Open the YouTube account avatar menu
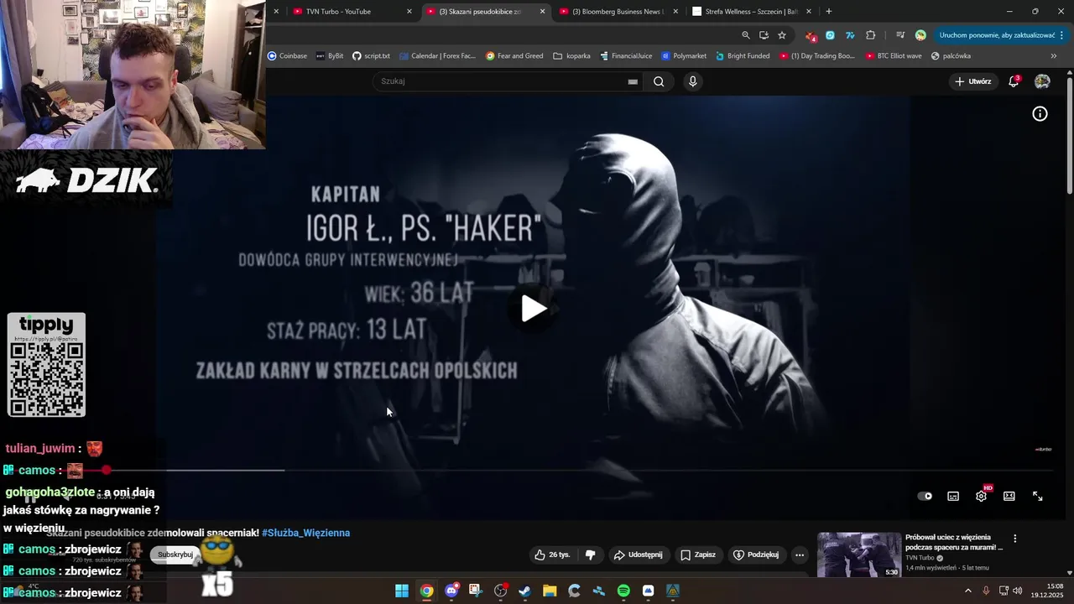Screen dimensions: 1074x604 pyautogui.click(x=1042, y=81)
